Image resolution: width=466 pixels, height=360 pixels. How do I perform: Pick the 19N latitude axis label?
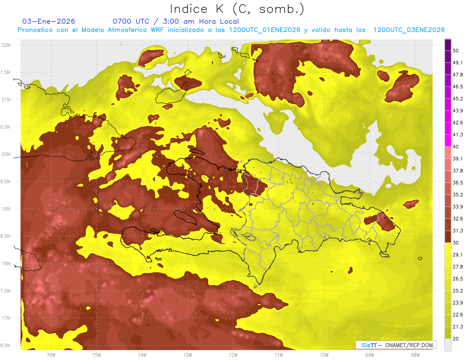pyautogui.click(x=6, y=209)
